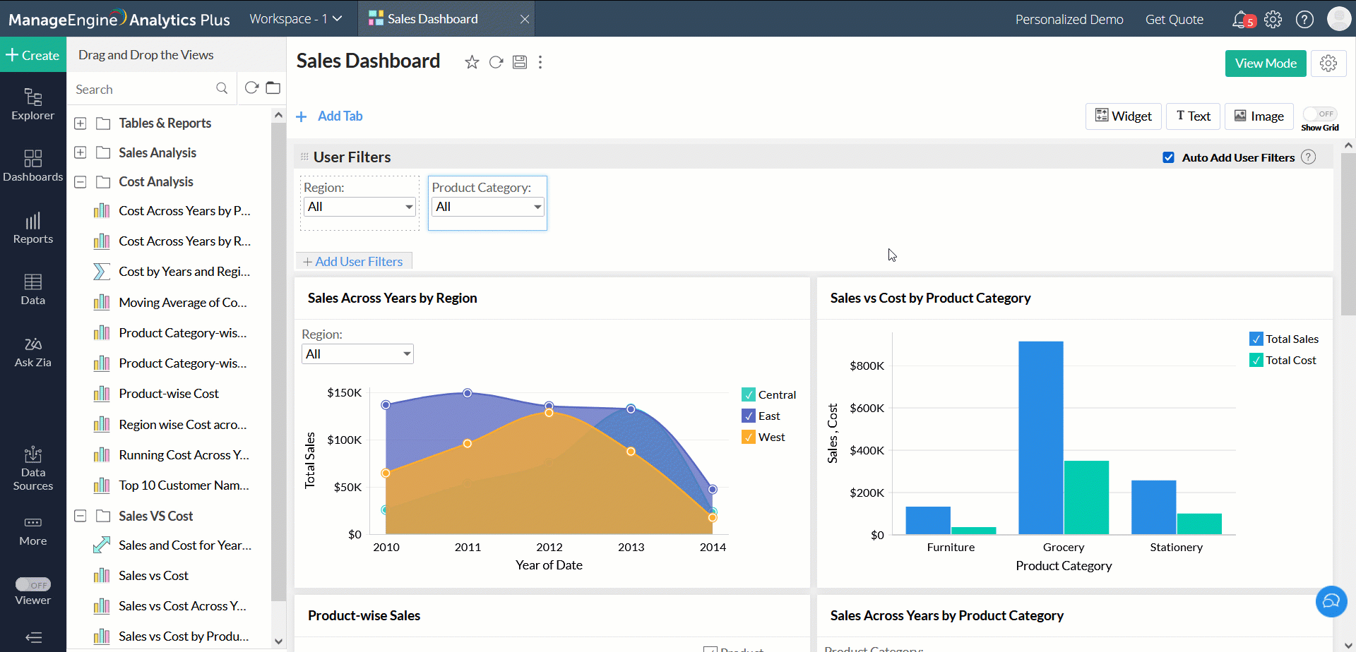Image resolution: width=1356 pixels, height=652 pixels.
Task: Open the Product Category filter dropdown
Action: (x=487, y=207)
